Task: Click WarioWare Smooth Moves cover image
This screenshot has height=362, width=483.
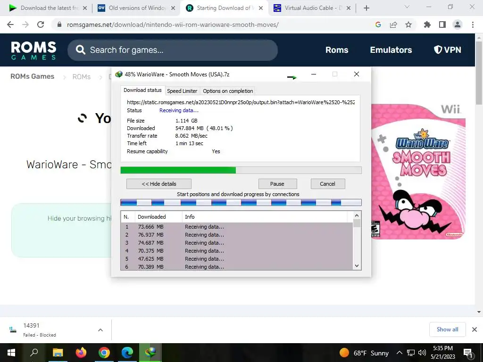Action: (418, 172)
